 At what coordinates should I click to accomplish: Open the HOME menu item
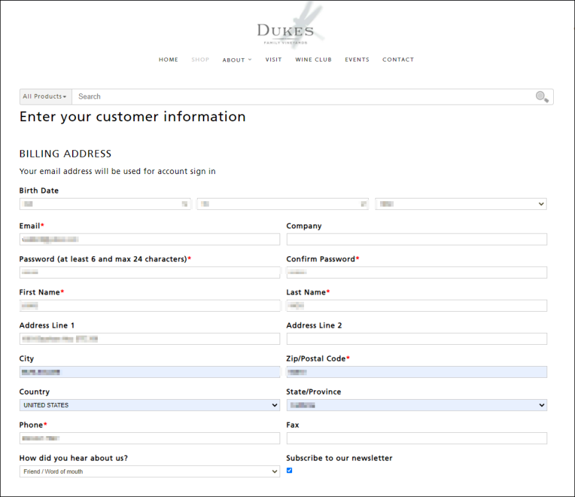click(x=169, y=60)
